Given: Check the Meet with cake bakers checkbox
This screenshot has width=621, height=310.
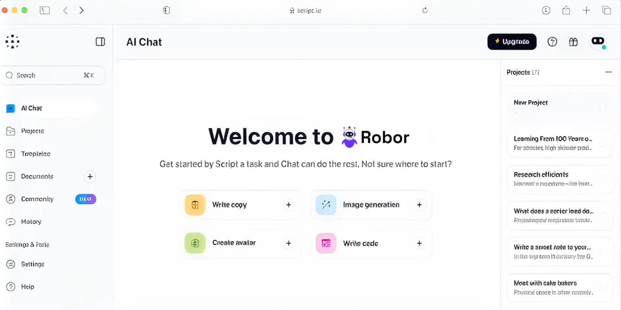Looking at the screenshot, I should click(x=603, y=287).
